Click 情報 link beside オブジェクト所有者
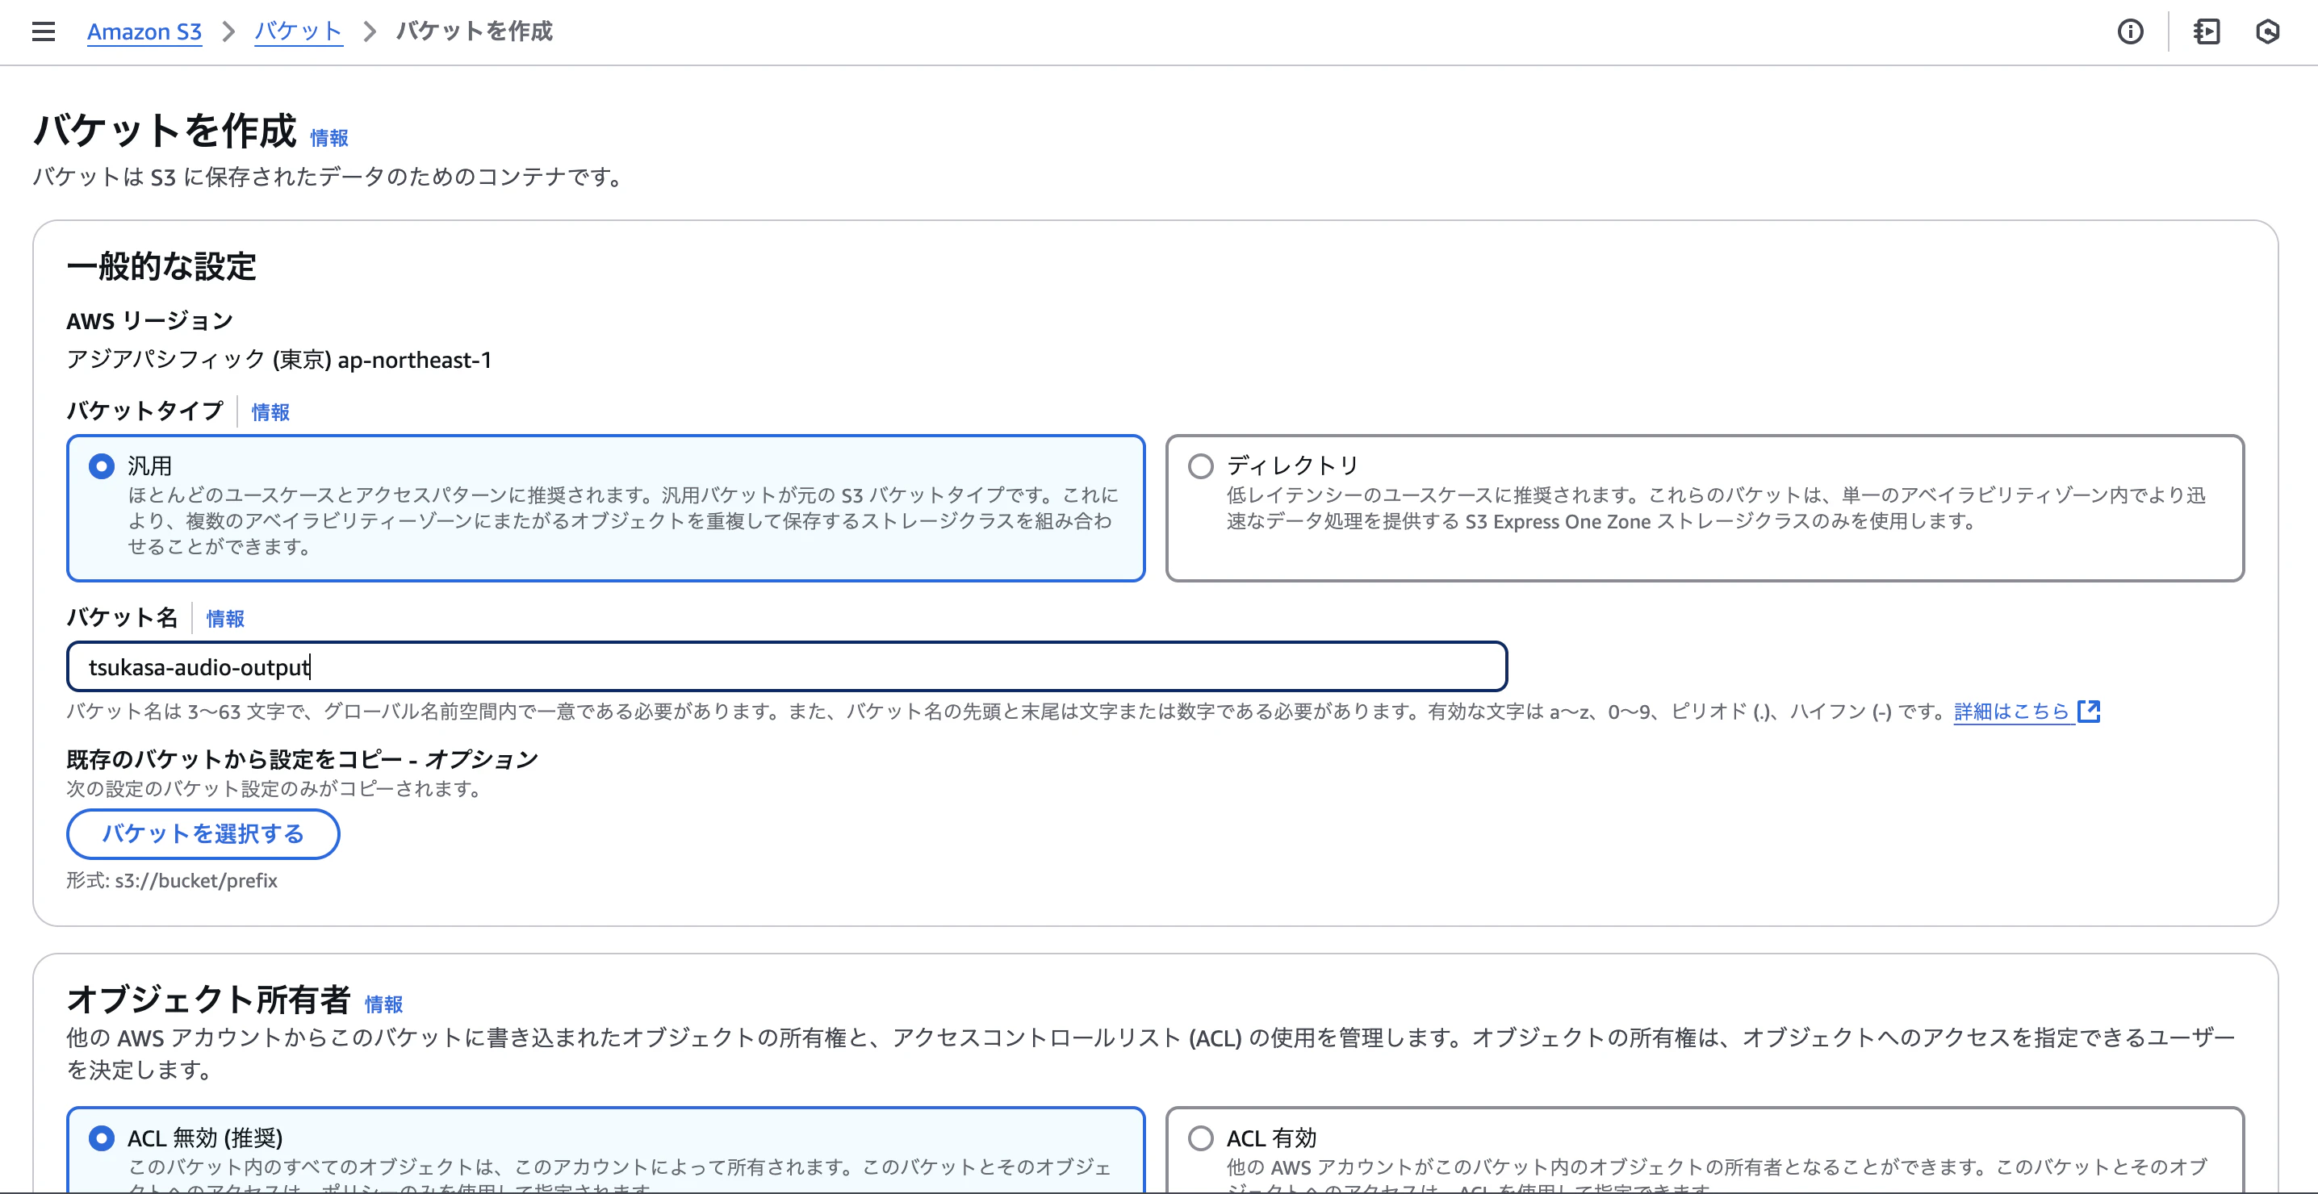The width and height of the screenshot is (2318, 1194). click(383, 1004)
